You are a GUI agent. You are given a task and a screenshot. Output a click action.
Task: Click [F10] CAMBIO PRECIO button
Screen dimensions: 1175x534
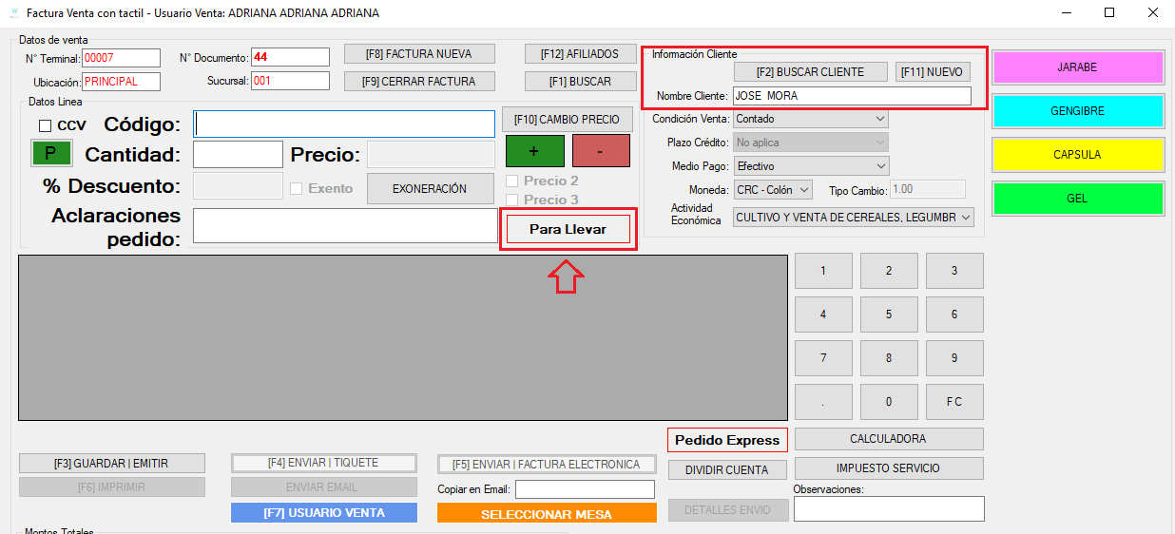point(567,120)
